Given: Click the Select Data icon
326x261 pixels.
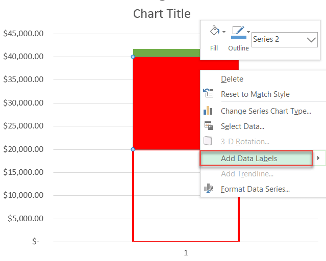Looking at the screenshot, I should [x=208, y=126].
